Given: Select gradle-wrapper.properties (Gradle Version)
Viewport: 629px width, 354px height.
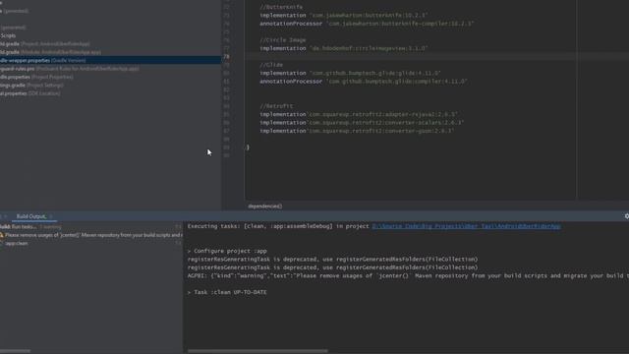Looking at the screenshot, I should pos(110,60).
